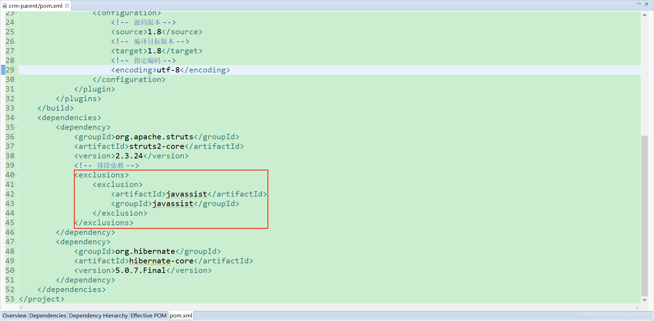Place cursor in utf-8 encoding value
The width and height of the screenshot is (654, 321).
(168, 70)
